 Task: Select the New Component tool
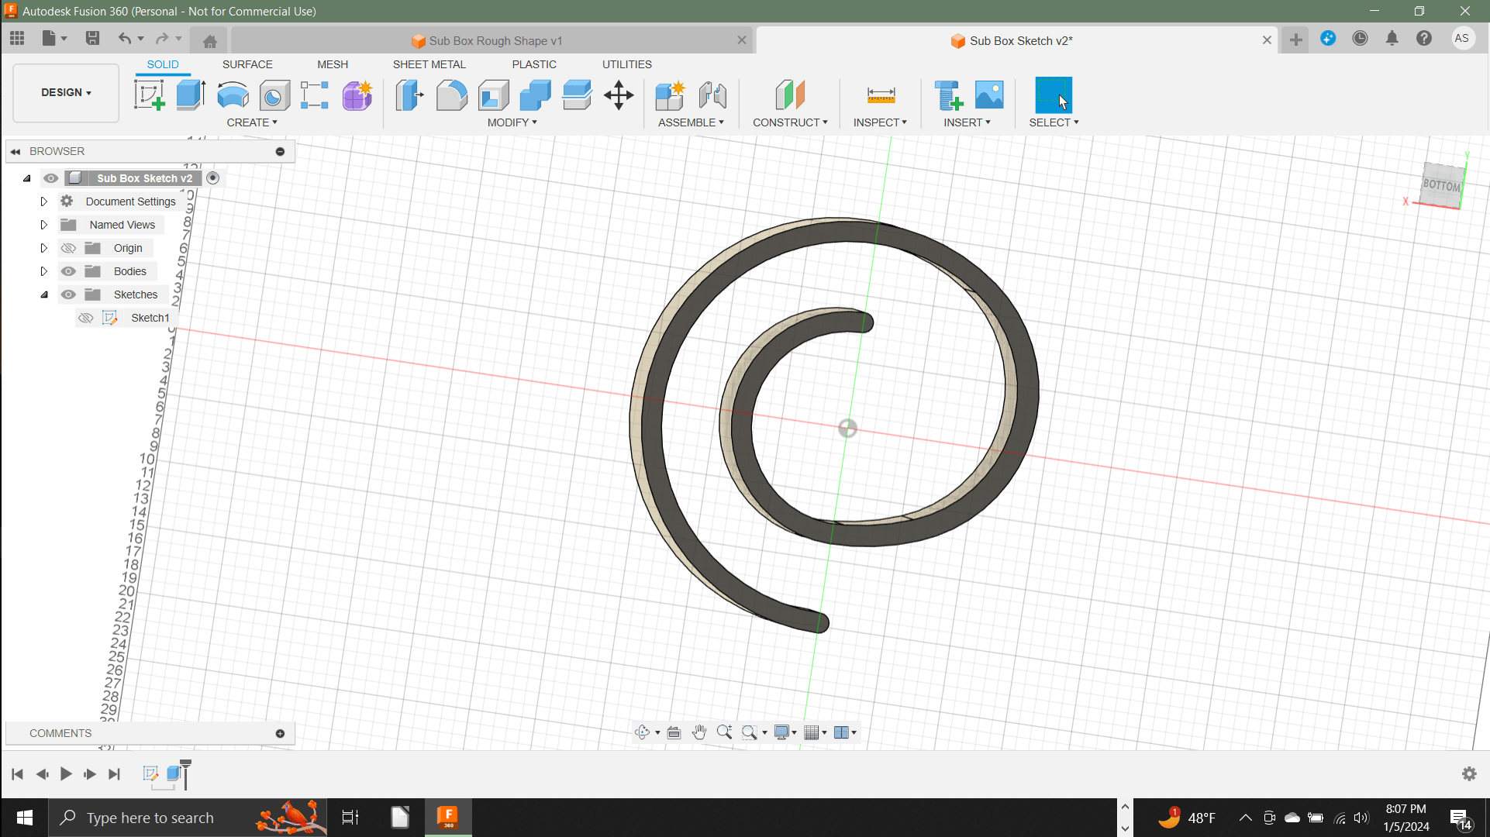(670, 95)
